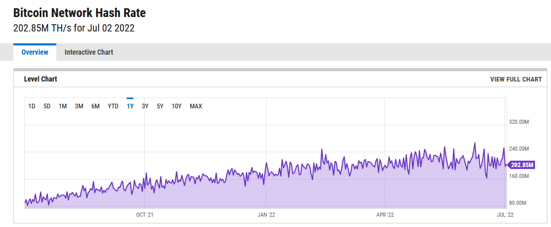Click the JAN '22 axis label
The height and width of the screenshot is (227, 551).
tap(266, 215)
